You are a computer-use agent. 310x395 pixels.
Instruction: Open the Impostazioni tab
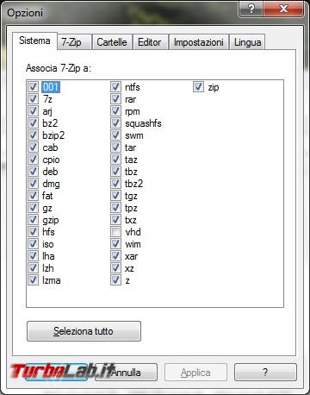coord(199,42)
